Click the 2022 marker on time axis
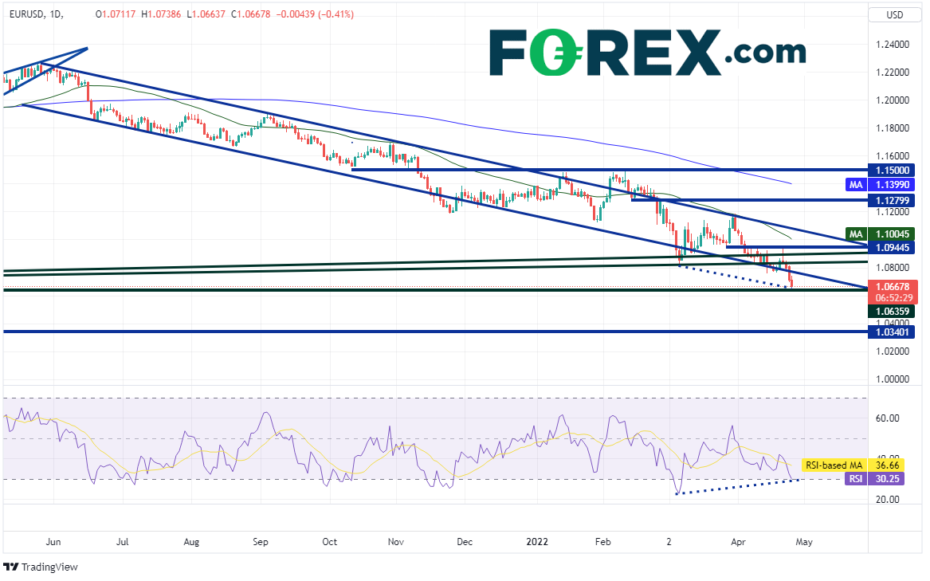This screenshot has width=930, height=581. pyautogui.click(x=536, y=542)
